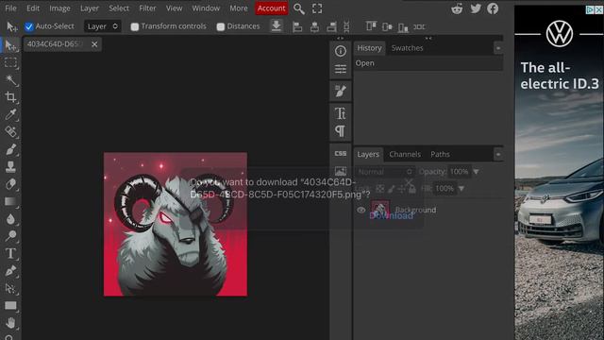This screenshot has height=340, width=604.
Task: Select the Rectangle Select tool
Action: (x=10, y=63)
